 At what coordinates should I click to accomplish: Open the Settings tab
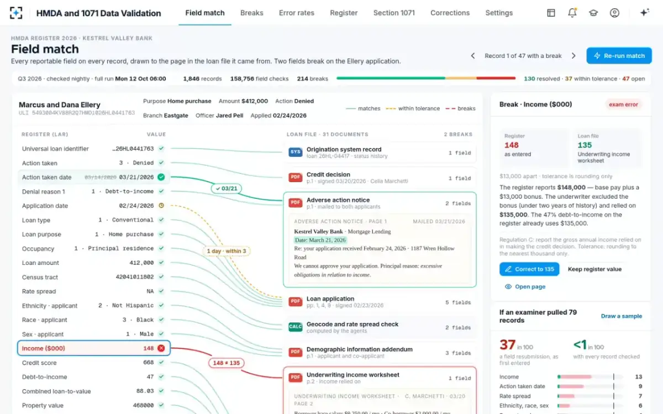(x=499, y=13)
